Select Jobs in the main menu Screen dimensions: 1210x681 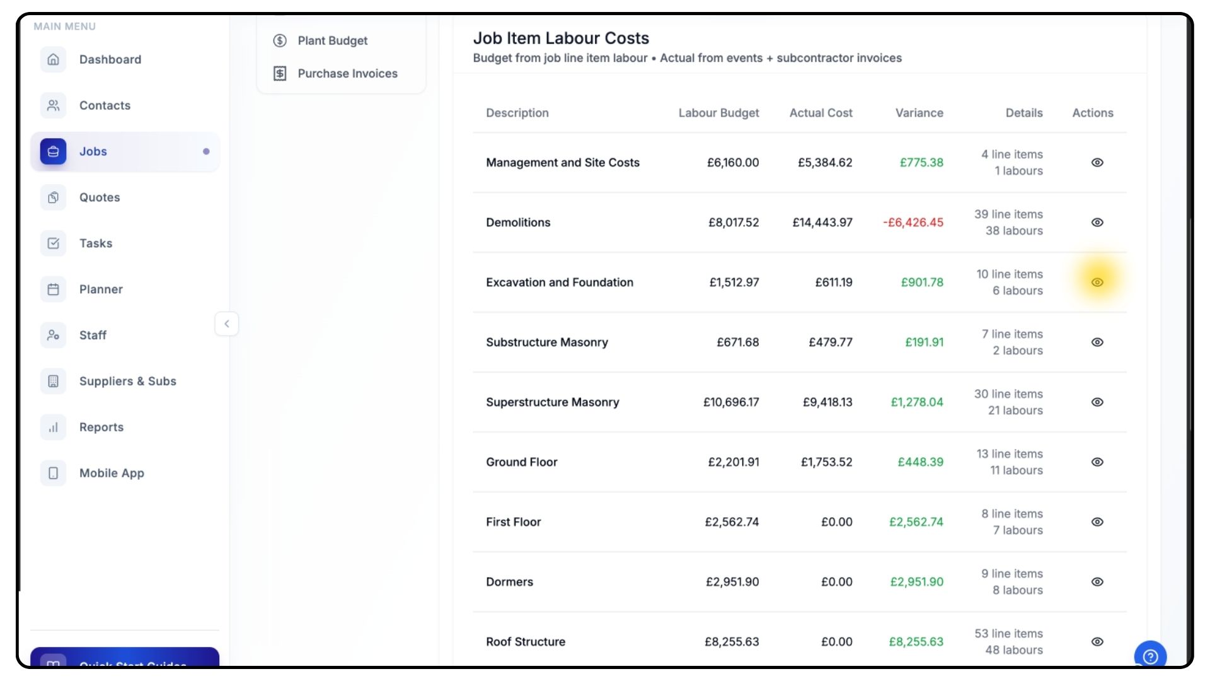[93, 151]
